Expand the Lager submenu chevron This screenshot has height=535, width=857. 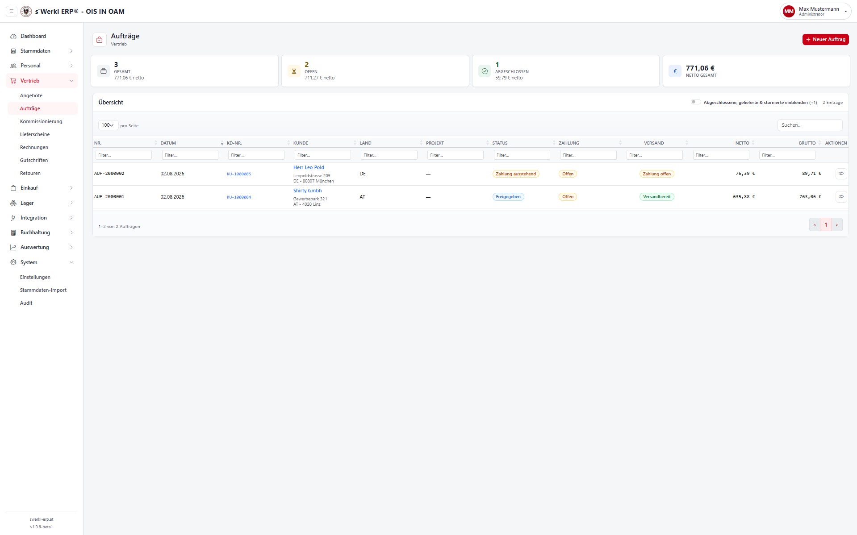(x=71, y=203)
